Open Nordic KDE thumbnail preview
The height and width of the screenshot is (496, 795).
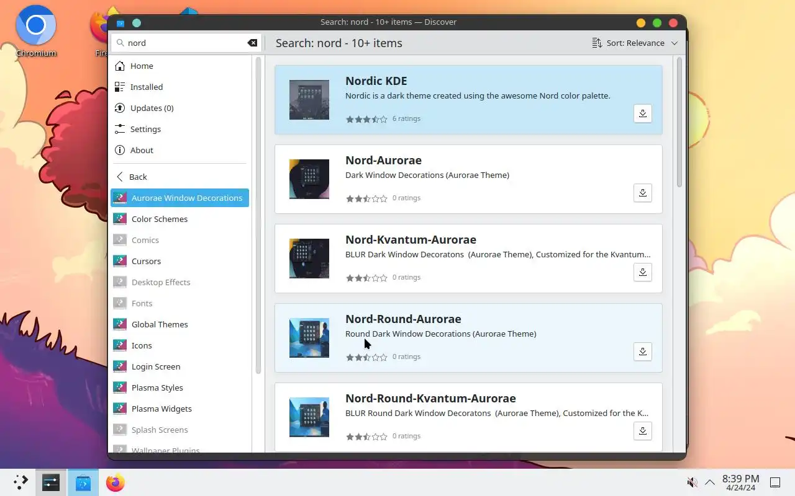pyautogui.click(x=309, y=100)
